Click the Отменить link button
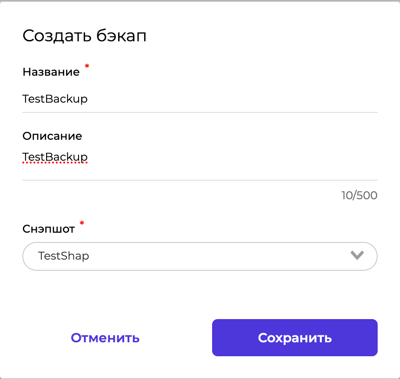 pos(105,338)
